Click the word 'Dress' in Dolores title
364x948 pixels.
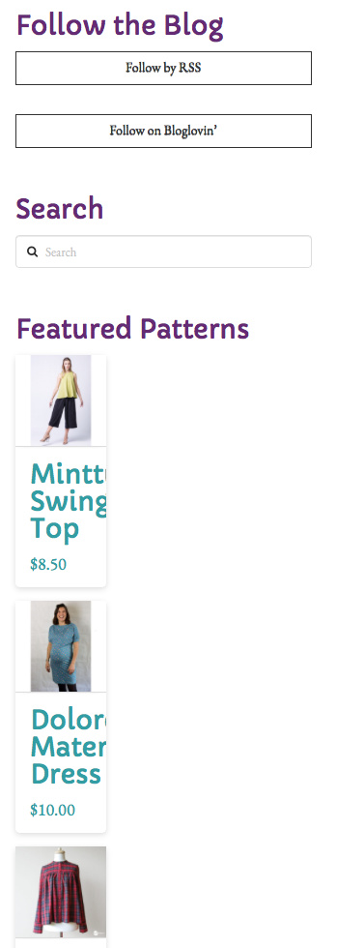66,774
